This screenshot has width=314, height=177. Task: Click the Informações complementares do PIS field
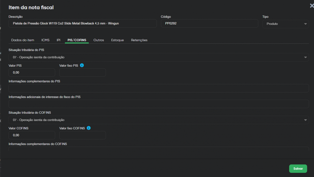(159, 88)
